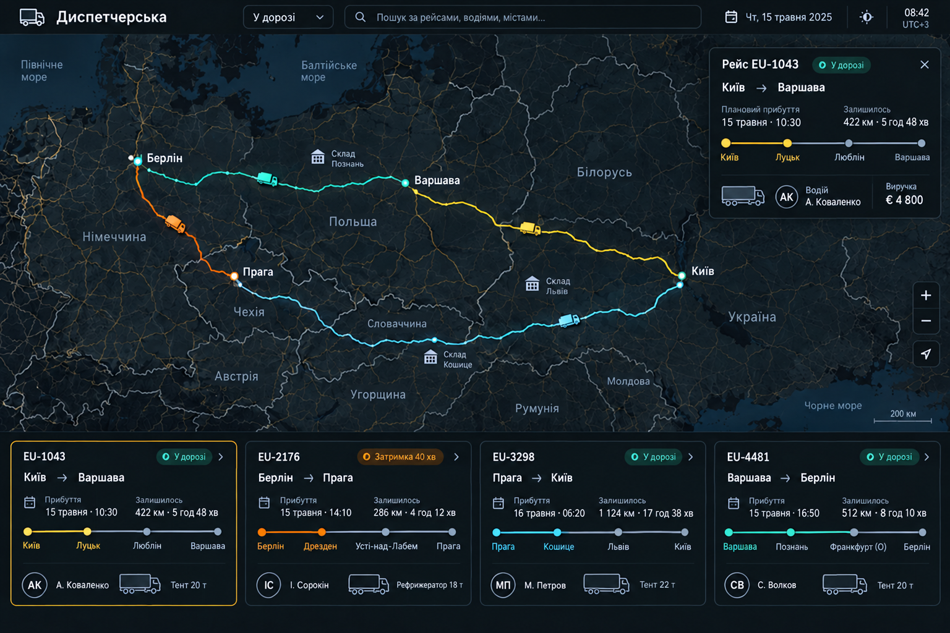Click the Луцьк progress stop on EU-1043 card
This screenshot has width=950, height=633.
87,532
